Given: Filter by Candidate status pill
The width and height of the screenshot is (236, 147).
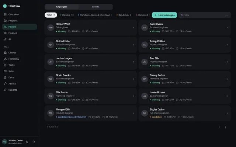Looking at the screenshot, I should pos(124,15).
